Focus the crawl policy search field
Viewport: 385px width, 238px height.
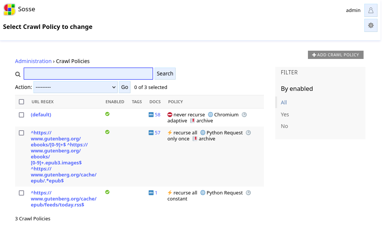click(88, 74)
